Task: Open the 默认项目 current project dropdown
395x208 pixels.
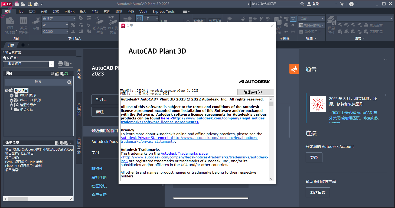Action: click(51, 64)
